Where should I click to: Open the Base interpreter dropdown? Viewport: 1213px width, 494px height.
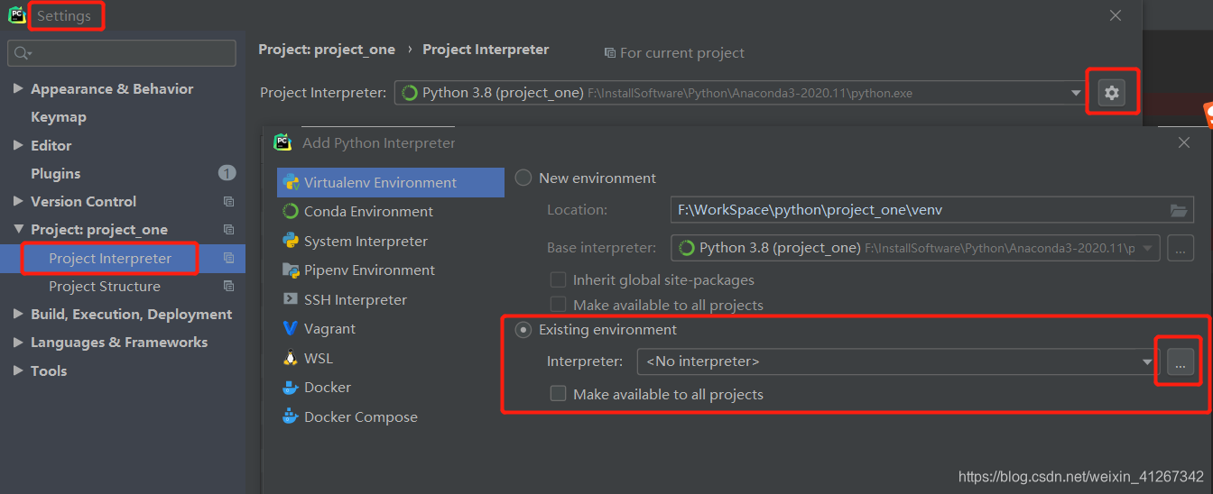point(916,247)
